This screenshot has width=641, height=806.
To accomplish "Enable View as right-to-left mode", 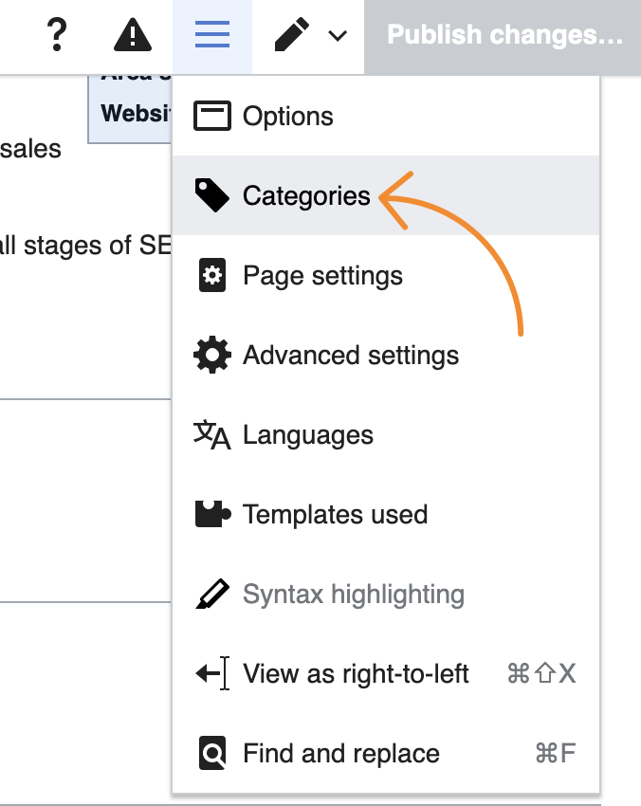I will coord(357,673).
